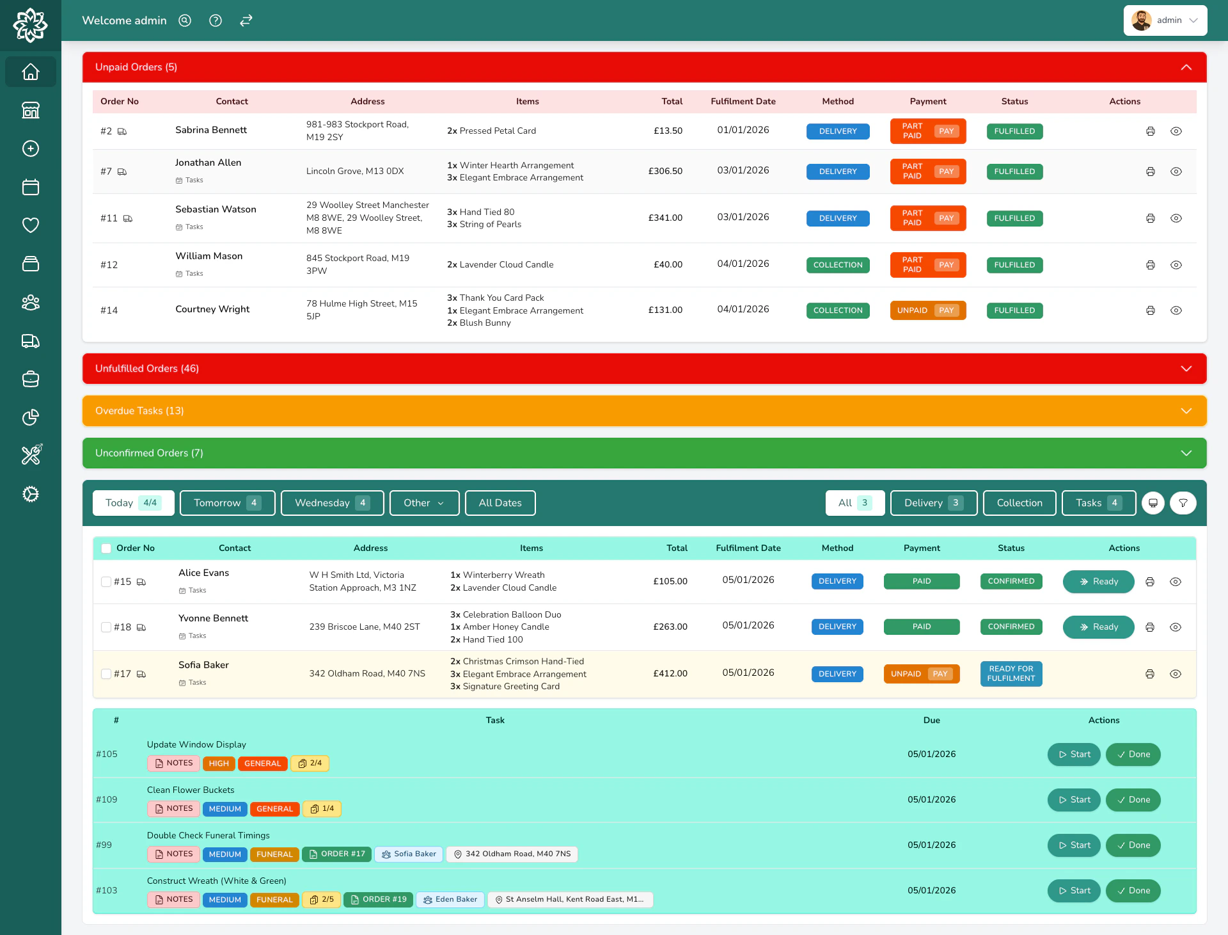The image size is (1228, 935).
Task: Open the home dashboard sidebar icon
Action: pos(30,72)
